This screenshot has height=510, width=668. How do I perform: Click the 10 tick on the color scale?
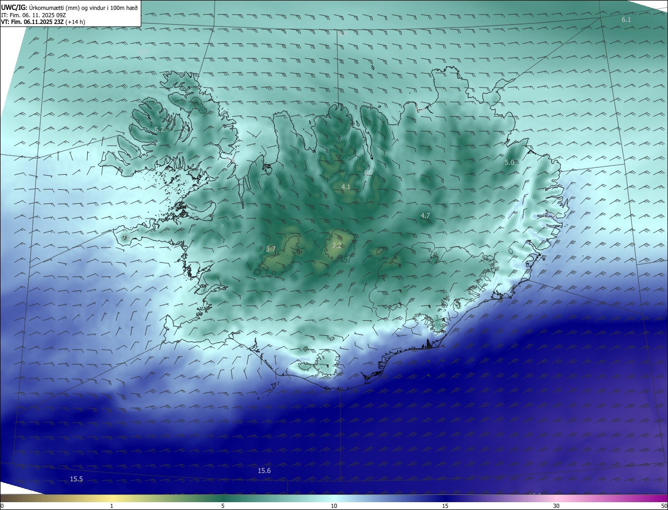click(334, 506)
